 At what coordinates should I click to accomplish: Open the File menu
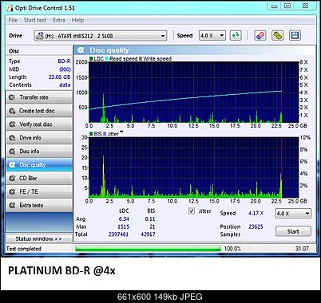[x=13, y=20]
